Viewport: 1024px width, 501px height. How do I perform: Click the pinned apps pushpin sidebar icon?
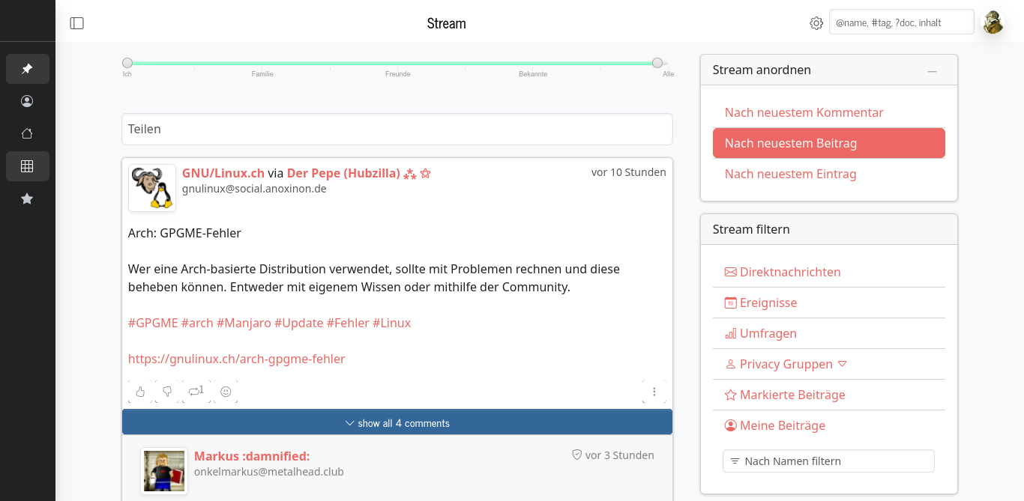pos(27,69)
